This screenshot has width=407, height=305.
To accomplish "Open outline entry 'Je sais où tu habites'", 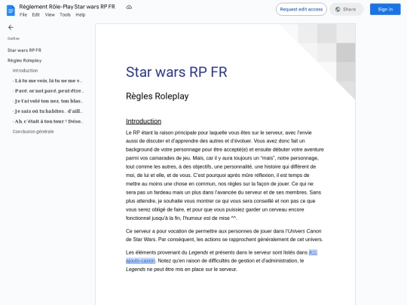I will click(x=48, y=111).
